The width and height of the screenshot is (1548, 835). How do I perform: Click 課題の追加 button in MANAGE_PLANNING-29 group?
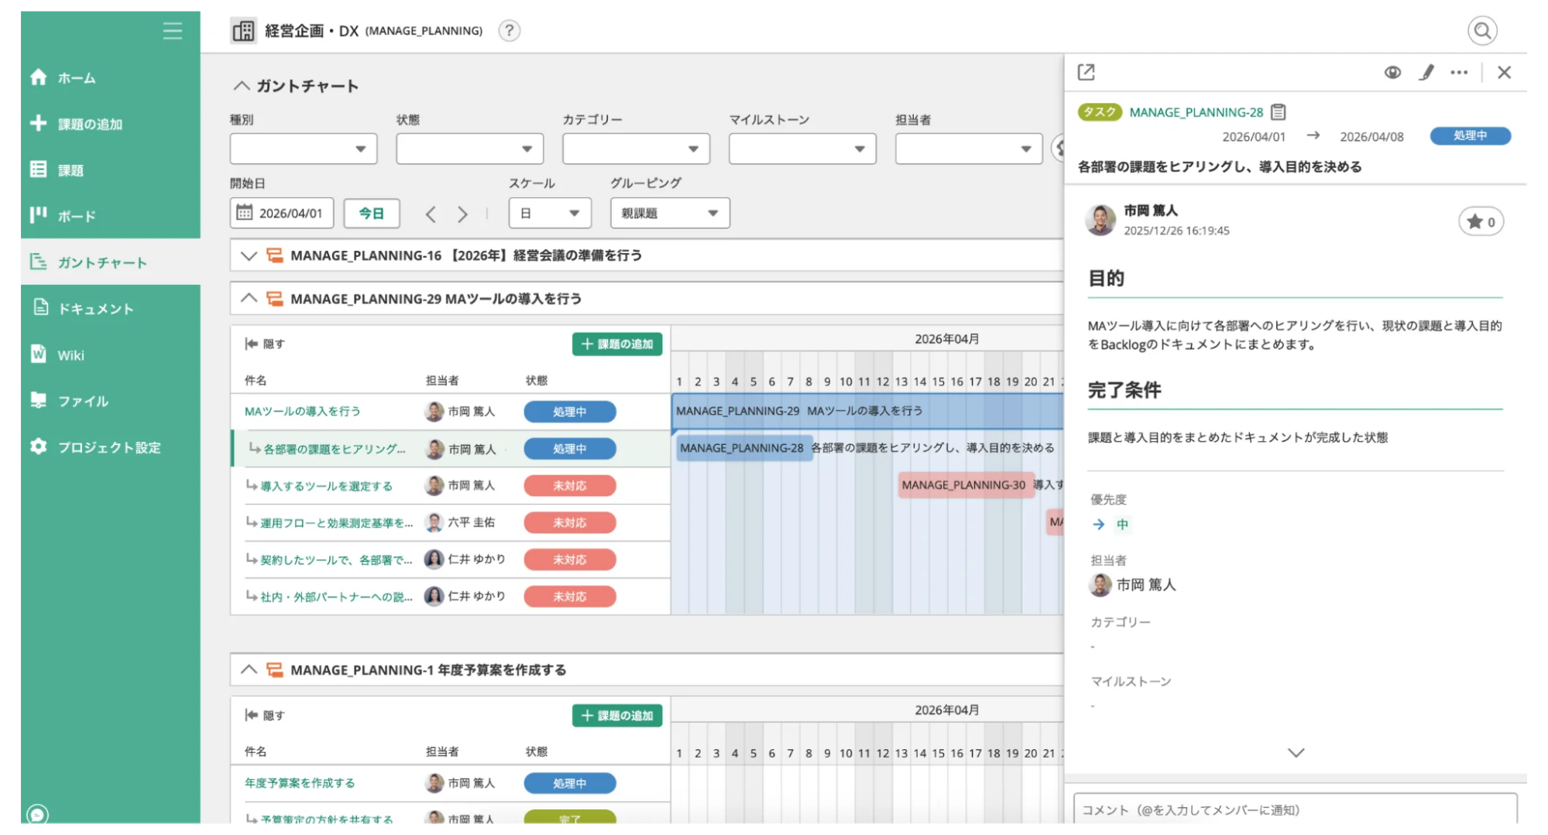[x=617, y=344]
